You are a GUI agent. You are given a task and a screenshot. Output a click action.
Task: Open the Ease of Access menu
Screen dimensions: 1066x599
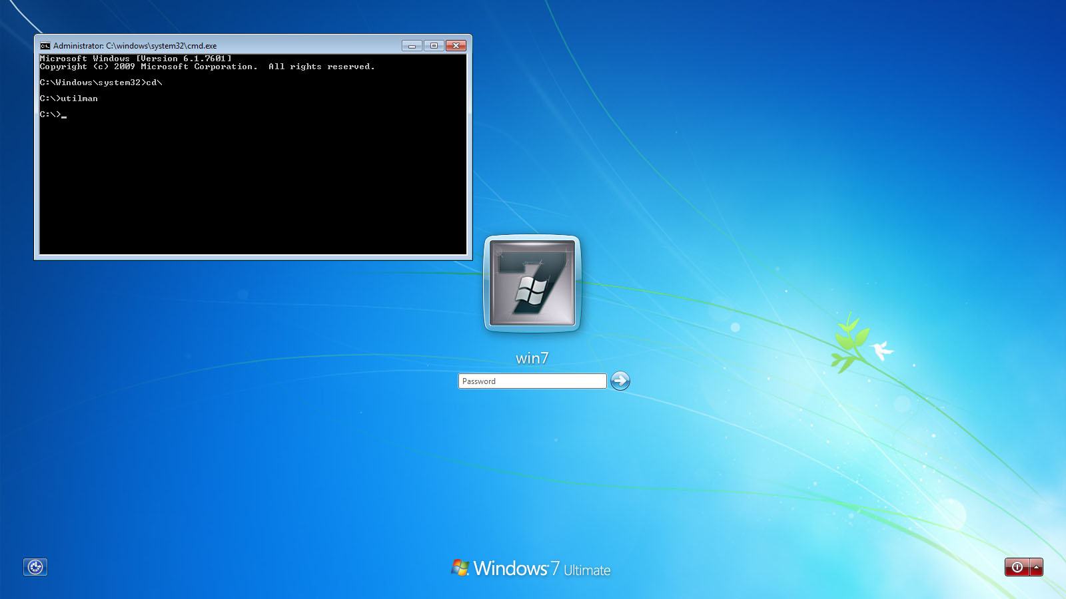point(35,567)
